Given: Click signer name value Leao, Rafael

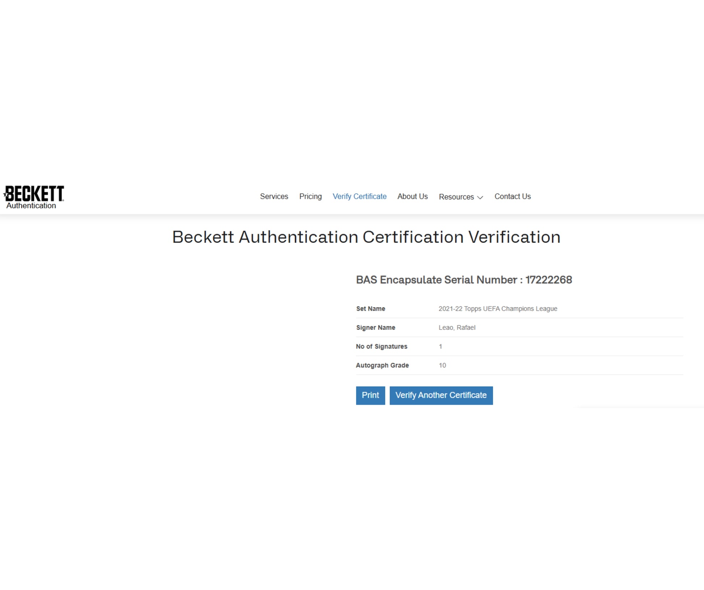Looking at the screenshot, I should point(457,327).
